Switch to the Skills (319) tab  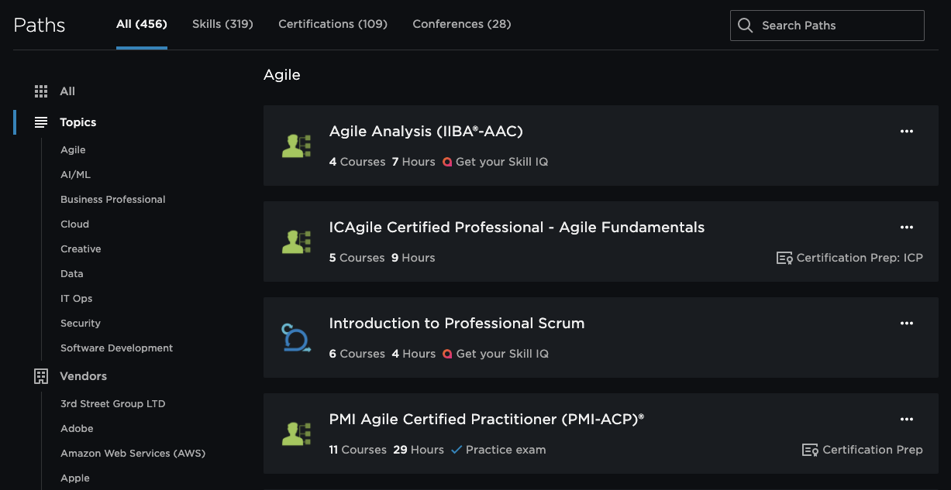point(222,24)
